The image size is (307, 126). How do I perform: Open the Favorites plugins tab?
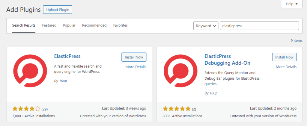coord(121,25)
